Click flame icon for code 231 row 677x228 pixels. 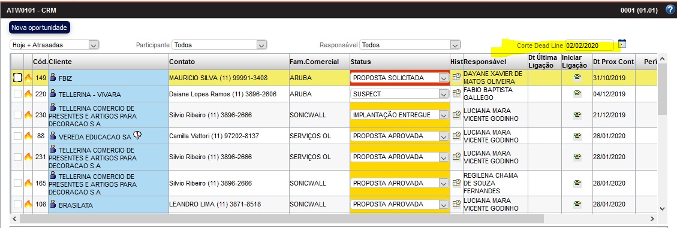[x=28, y=157]
